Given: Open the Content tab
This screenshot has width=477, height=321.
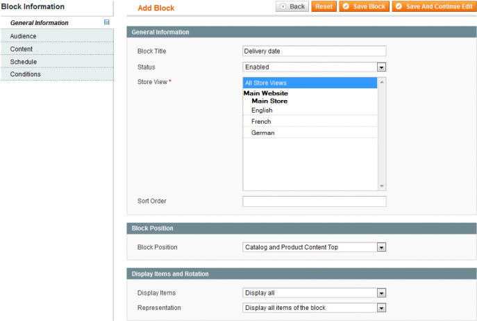Looking at the screenshot, I should [57, 49].
